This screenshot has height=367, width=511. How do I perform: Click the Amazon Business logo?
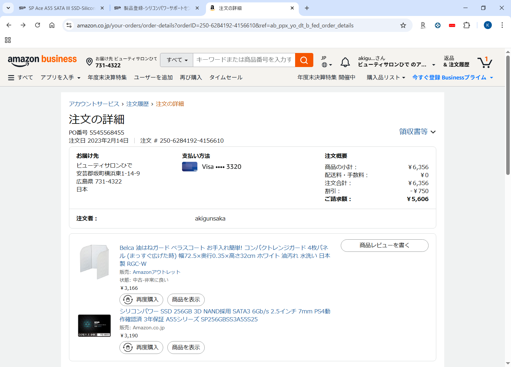pos(42,61)
